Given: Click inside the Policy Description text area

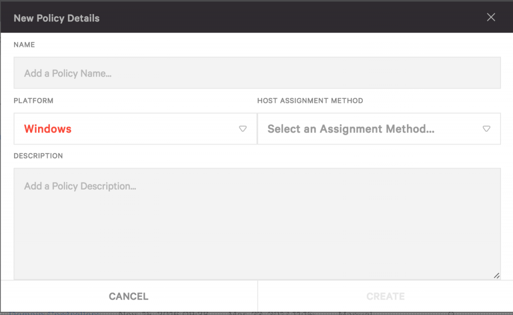Looking at the screenshot, I should point(257,223).
